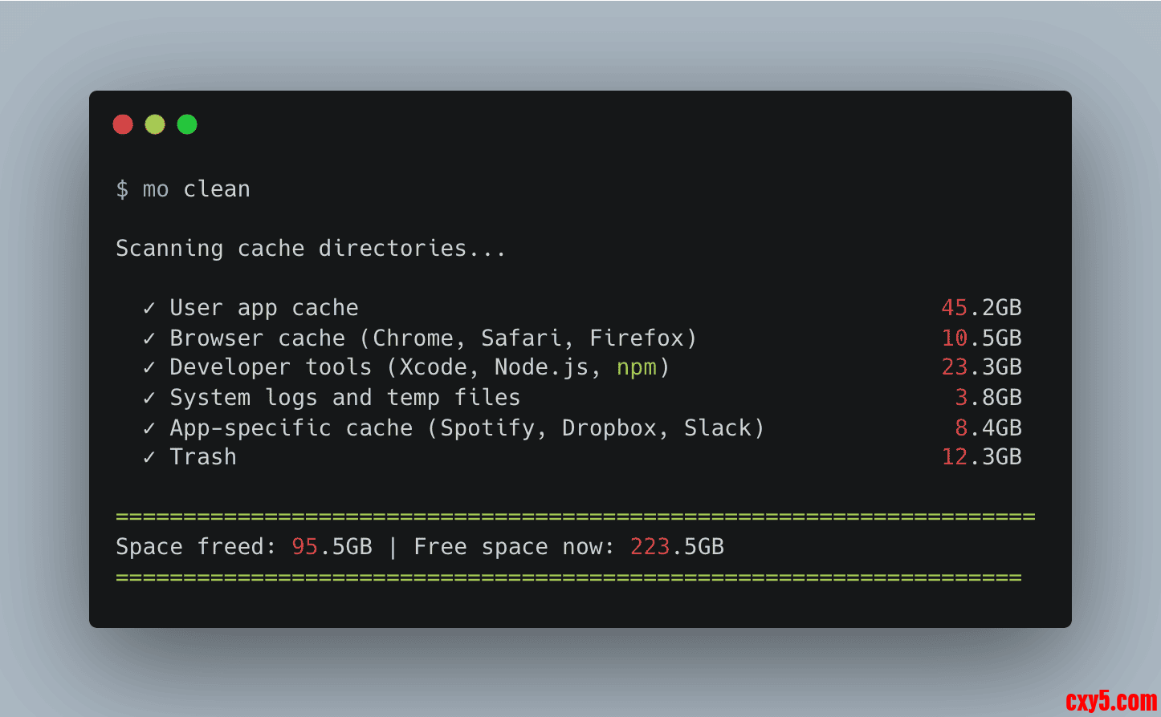Image resolution: width=1161 pixels, height=717 pixels.
Task: Click the checkmark beside System logs
Action: (149, 398)
